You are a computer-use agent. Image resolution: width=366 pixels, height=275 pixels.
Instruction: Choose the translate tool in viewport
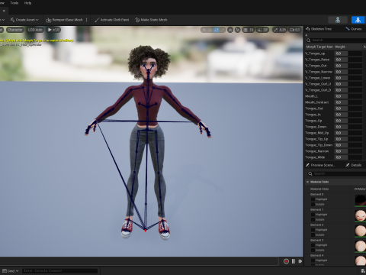210,30
